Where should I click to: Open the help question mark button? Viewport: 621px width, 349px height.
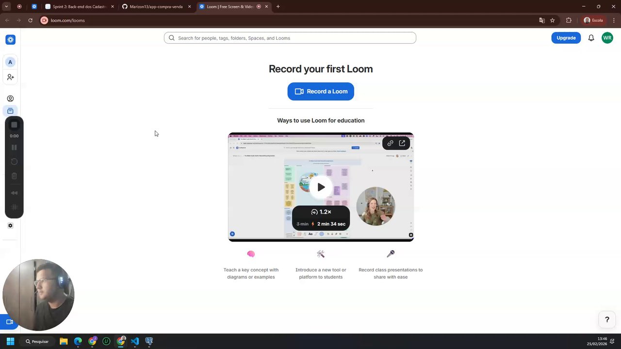point(607,320)
